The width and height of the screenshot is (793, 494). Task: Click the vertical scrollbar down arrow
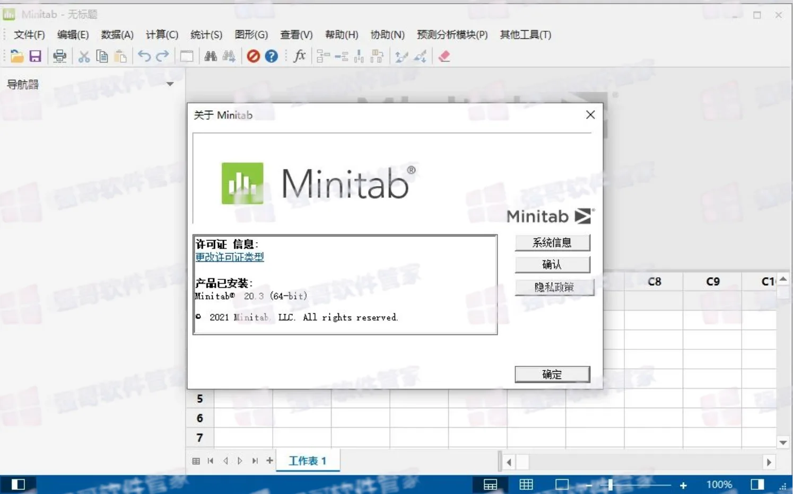tap(783, 443)
